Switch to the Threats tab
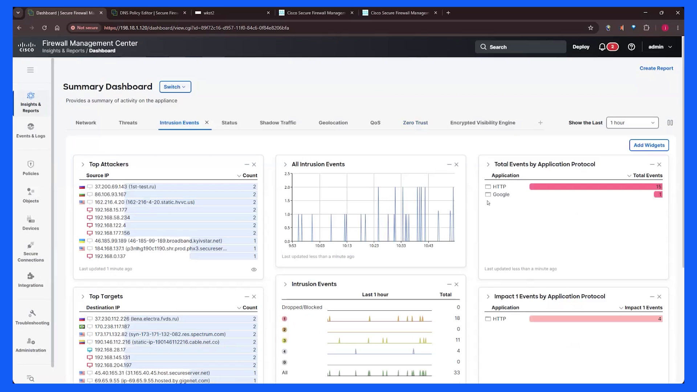 [x=128, y=123]
